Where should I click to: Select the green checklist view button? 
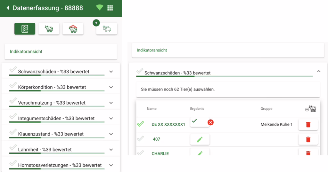(x=25, y=29)
